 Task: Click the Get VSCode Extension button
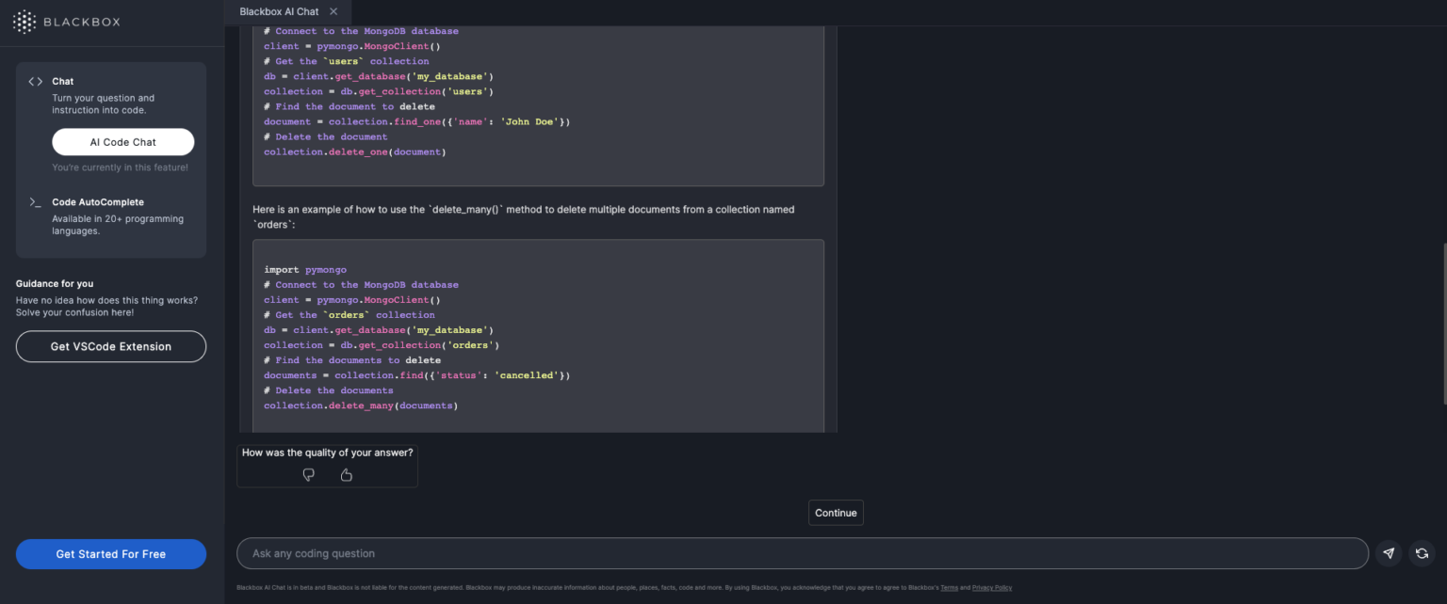click(x=111, y=346)
